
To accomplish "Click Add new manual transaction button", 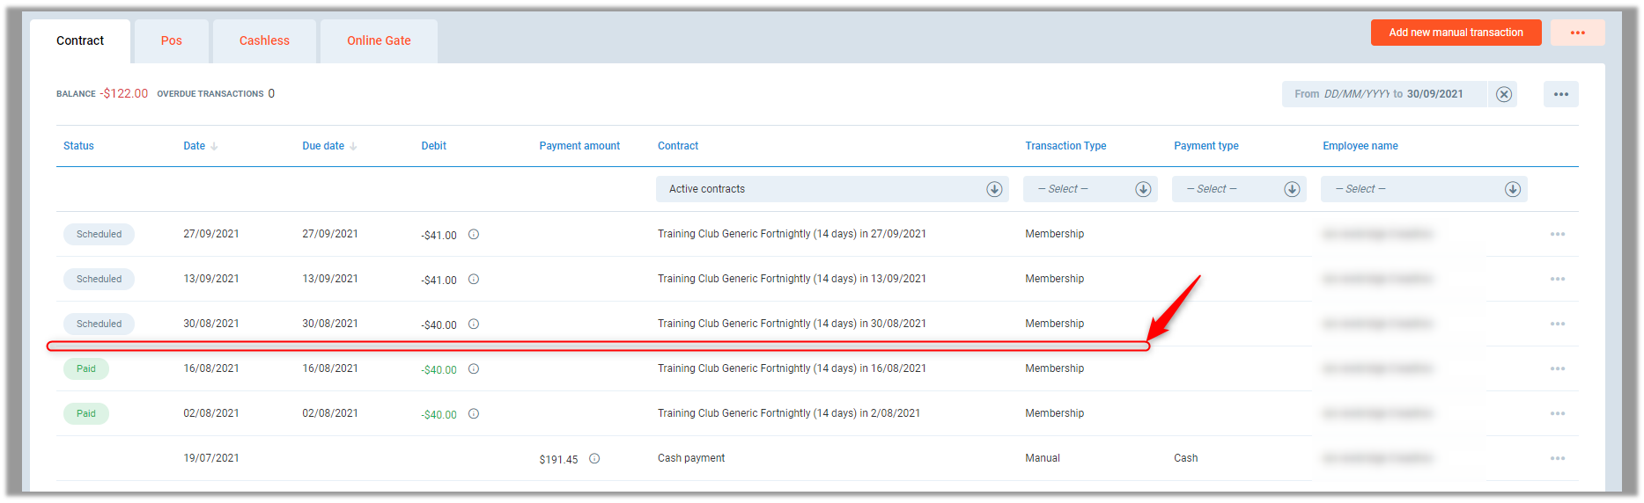I will [1456, 33].
